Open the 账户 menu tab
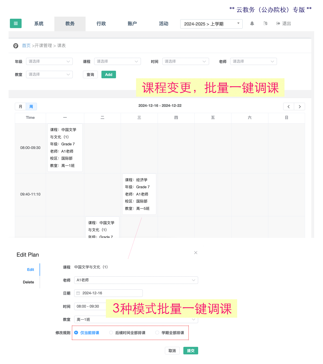This screenshot has width=323, height=364. [132, 24]
